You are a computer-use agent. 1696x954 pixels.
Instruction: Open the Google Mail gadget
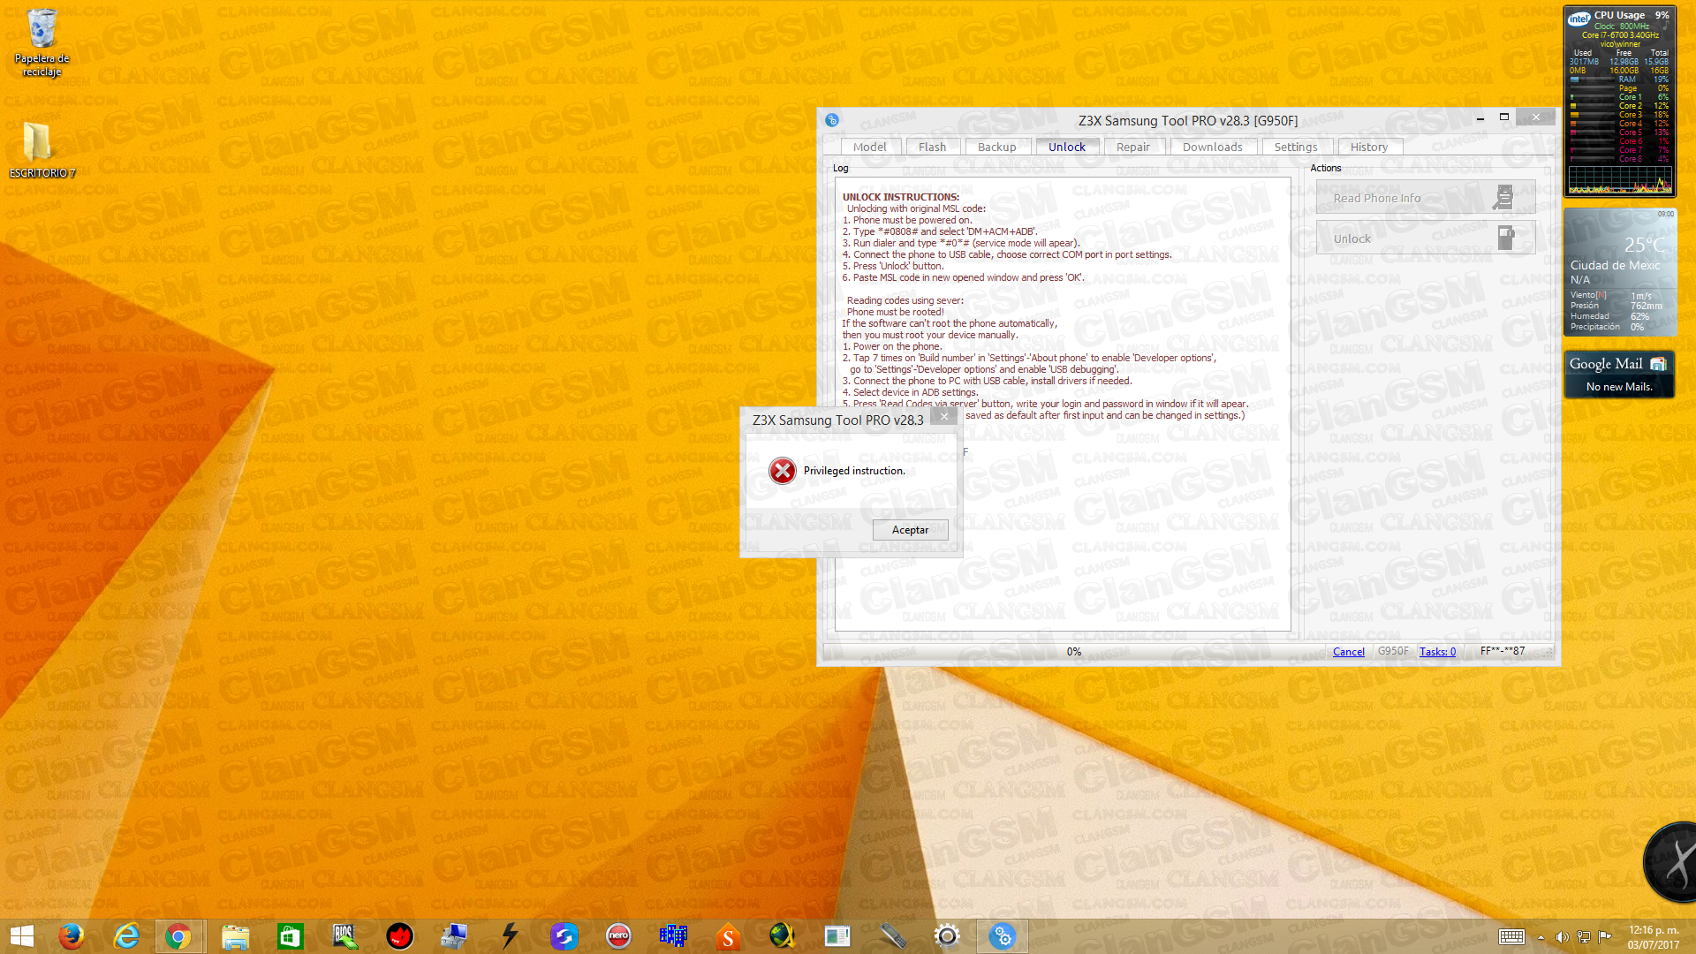coord(1619,374)
